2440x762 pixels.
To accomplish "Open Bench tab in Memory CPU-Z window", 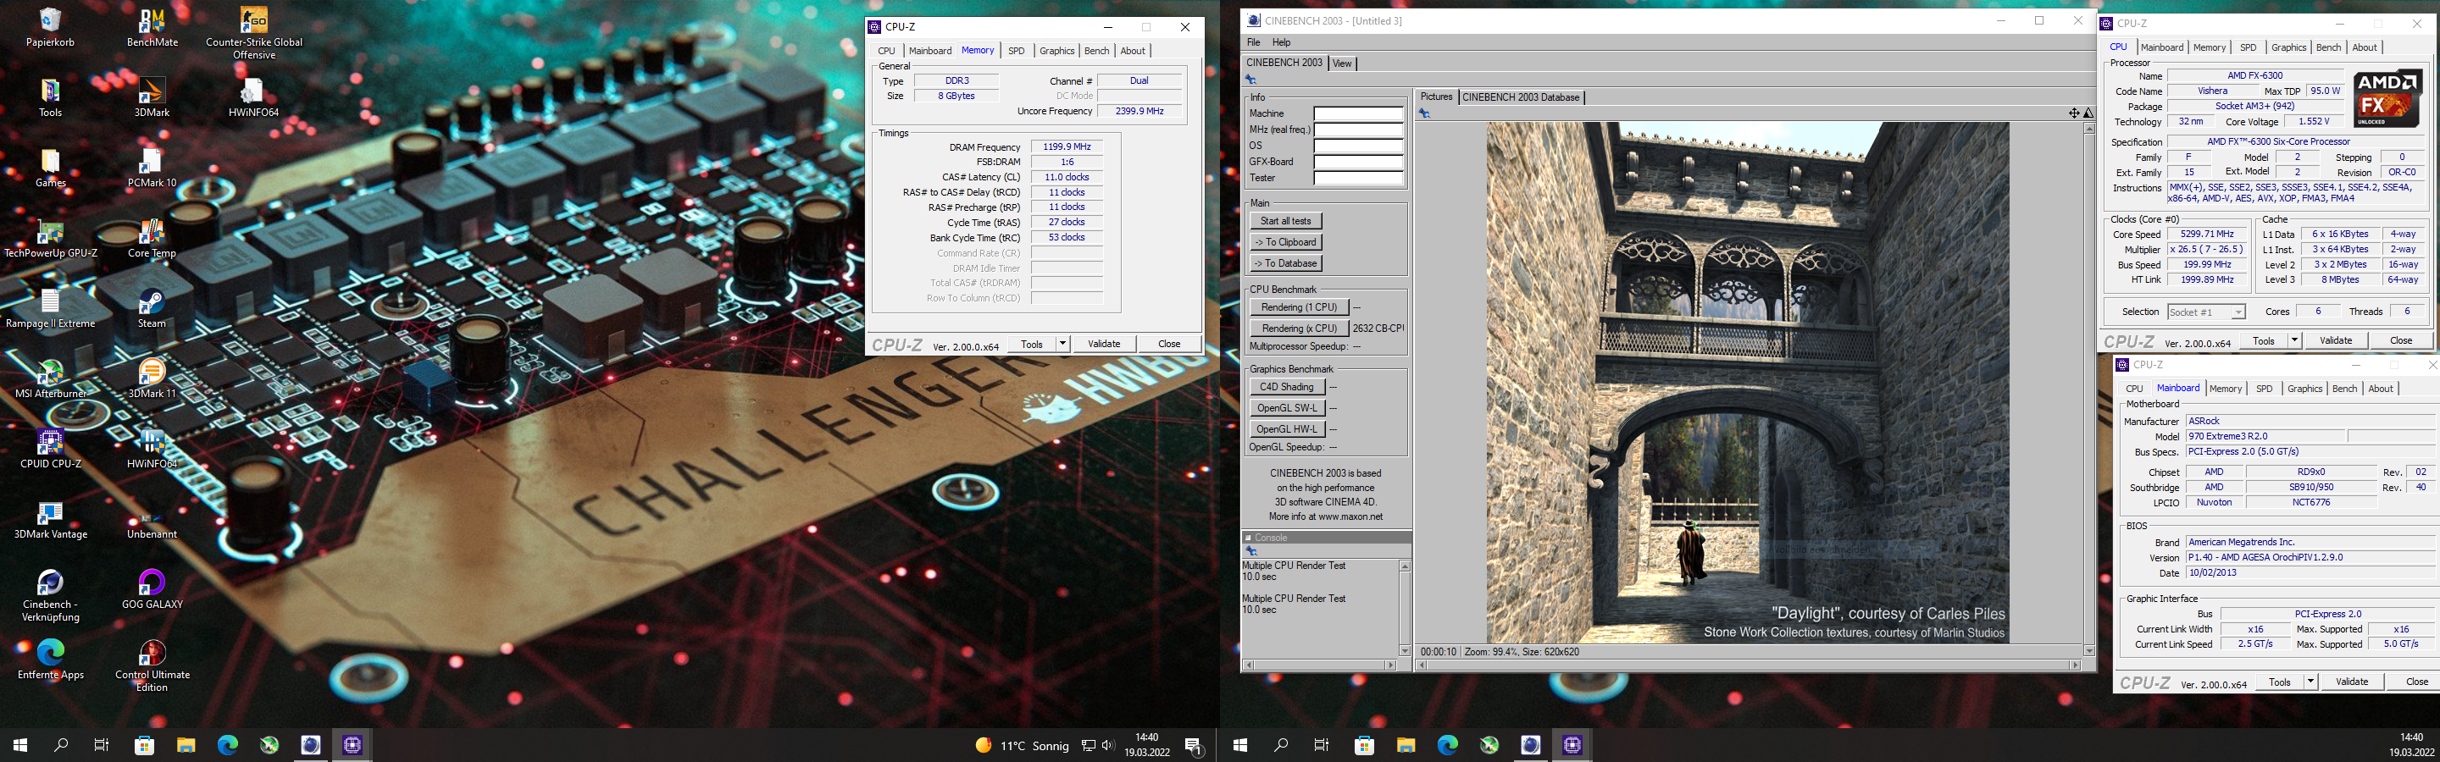I will click(x=1097, y=51).
